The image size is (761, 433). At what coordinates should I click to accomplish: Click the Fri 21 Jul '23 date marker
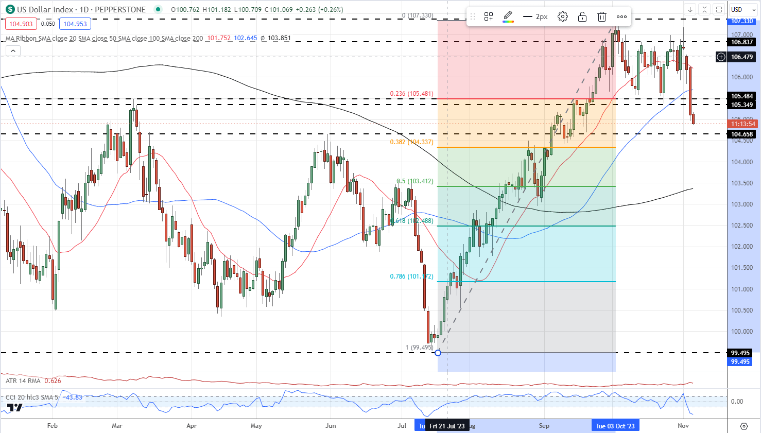coord(447,426)
